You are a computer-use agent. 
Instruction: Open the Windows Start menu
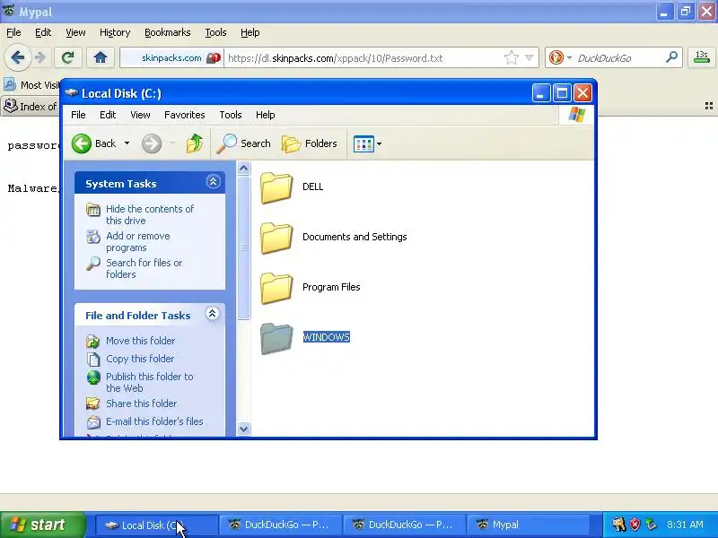pos(42,525)
